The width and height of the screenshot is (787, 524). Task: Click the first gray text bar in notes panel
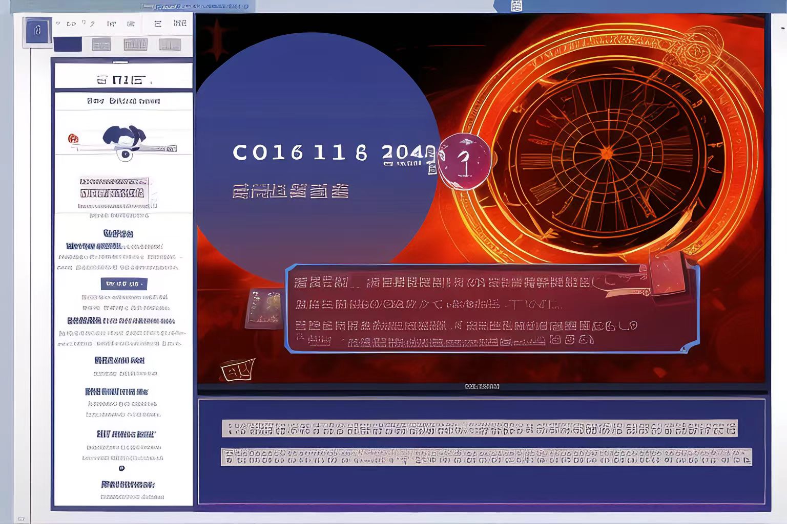[x=479, y=428]
